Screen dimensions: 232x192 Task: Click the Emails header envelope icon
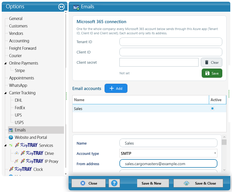tap(76, 7)
